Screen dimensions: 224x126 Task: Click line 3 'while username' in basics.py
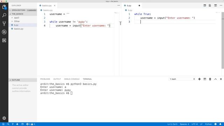click(69, 22)
